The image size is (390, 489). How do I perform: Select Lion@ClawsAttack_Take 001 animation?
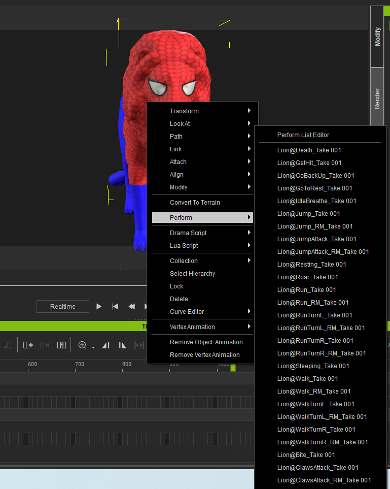click(x=320, y=468)
